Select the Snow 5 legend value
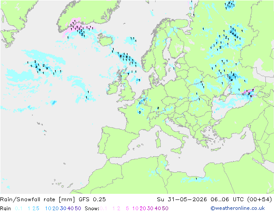274x212 pixels. point(127,209)
